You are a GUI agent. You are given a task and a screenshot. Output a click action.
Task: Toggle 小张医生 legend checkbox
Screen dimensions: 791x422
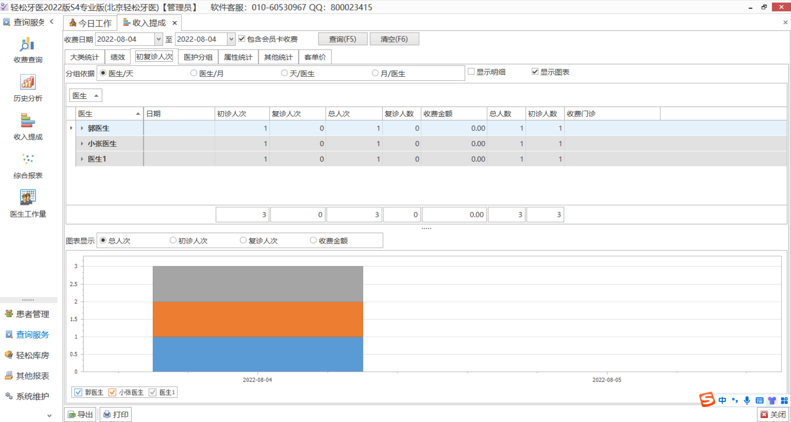pyautogui.click(x=112, y=392)
